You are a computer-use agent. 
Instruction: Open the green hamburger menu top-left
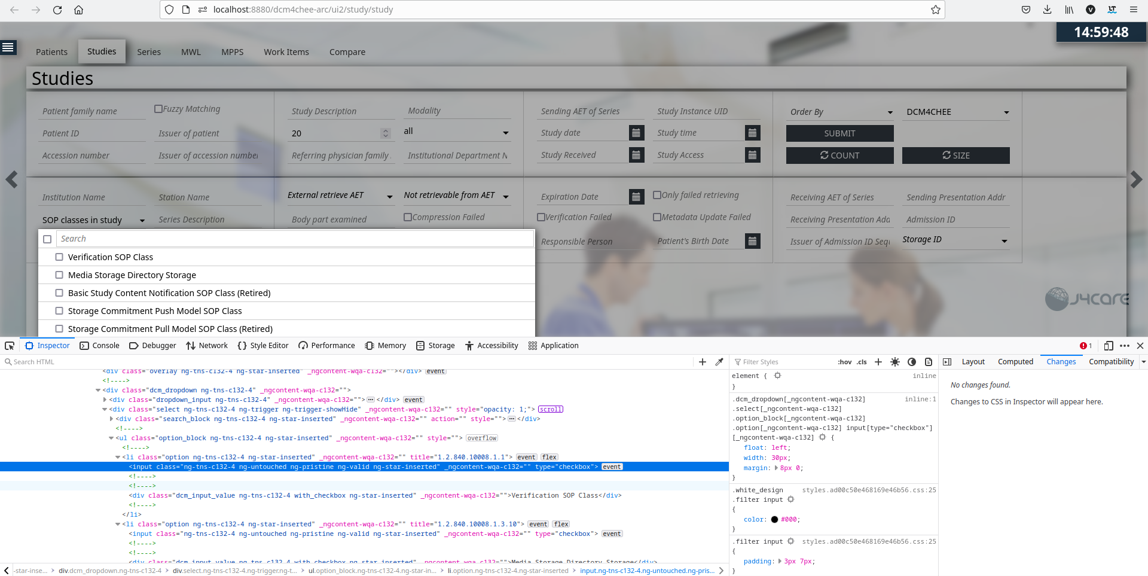click(9, 47)
